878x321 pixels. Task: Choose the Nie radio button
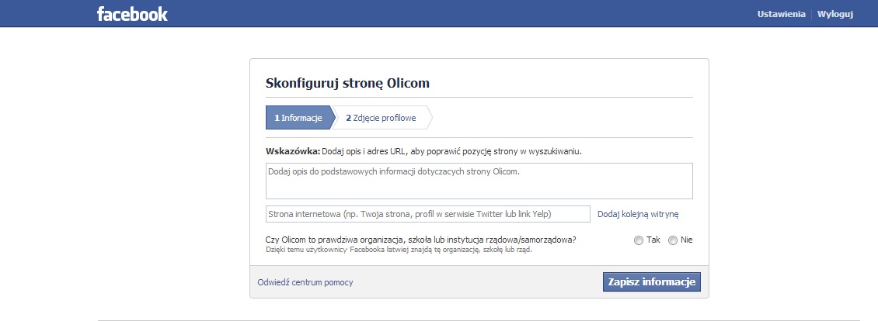pyautogui.click(x=673, y=240)
